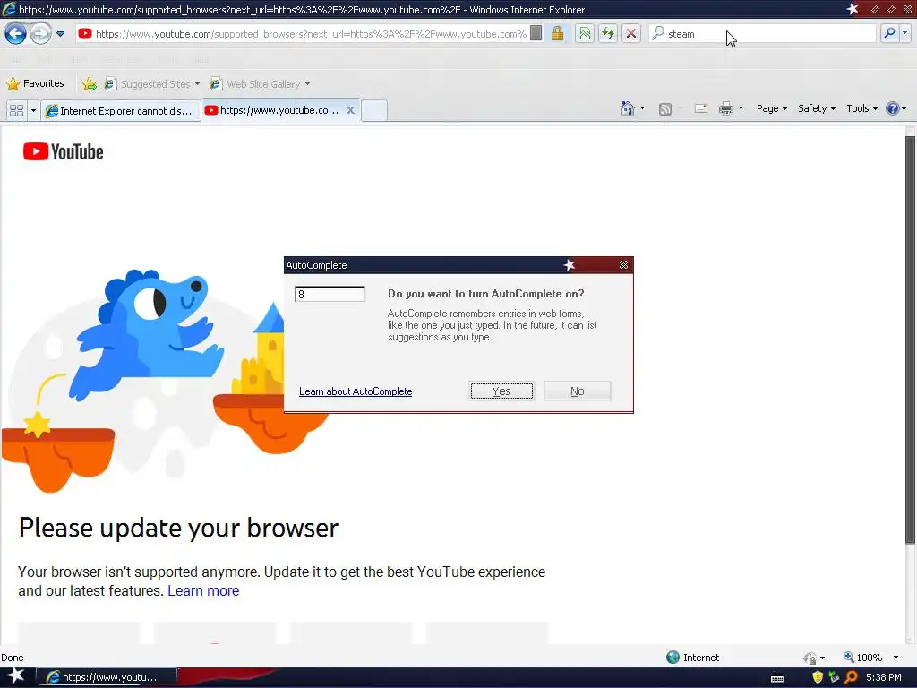Click the Add to Favorites Bar star icon
Screen dimensions: 917x688
(90, 83)
